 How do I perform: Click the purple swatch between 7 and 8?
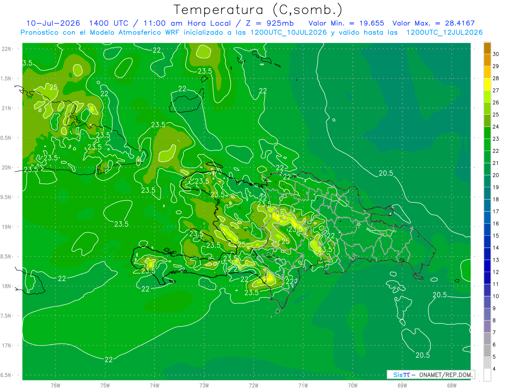[487, 326]
